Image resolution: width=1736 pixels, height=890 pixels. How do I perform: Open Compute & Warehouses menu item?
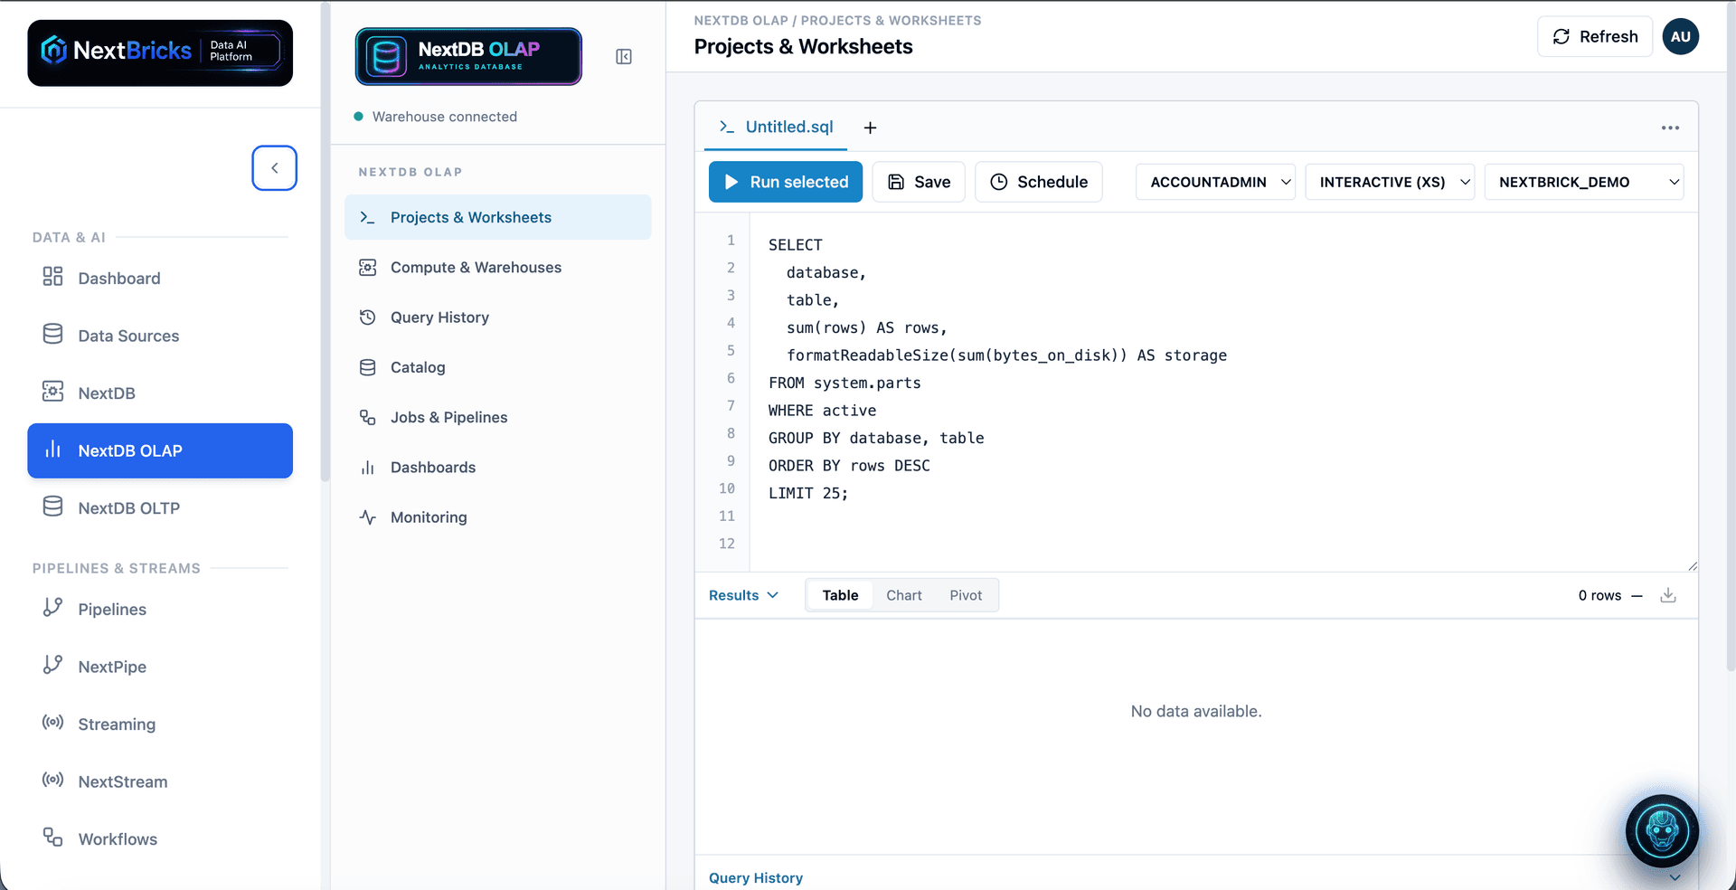[x=497, y=267]
